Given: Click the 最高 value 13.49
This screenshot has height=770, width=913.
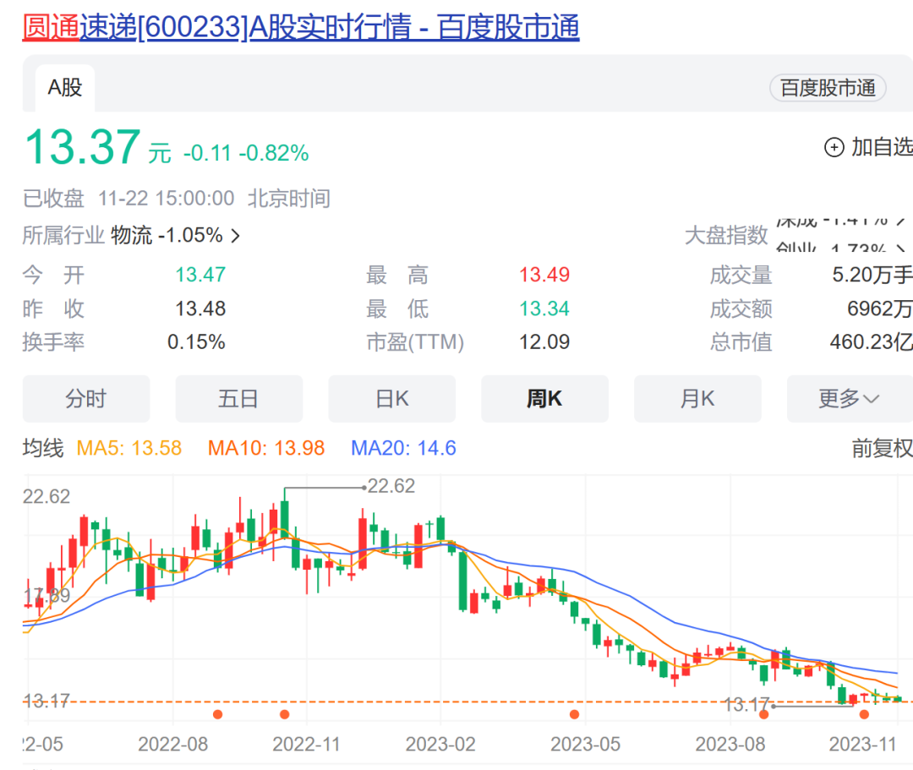Looking at the screenshot, I should point(544,275).
